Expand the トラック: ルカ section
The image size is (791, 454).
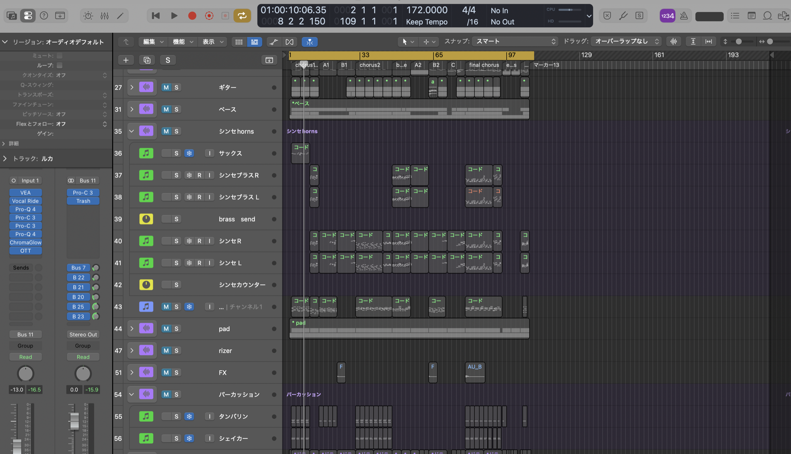(5, 159)
